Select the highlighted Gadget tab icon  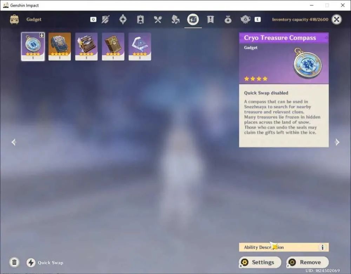click(193, 19)
